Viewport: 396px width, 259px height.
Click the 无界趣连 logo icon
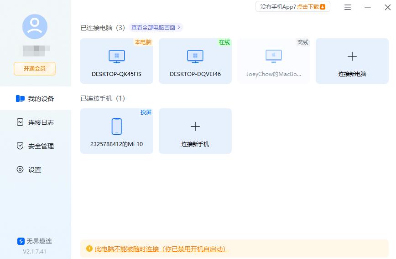(x=21, y=241)
